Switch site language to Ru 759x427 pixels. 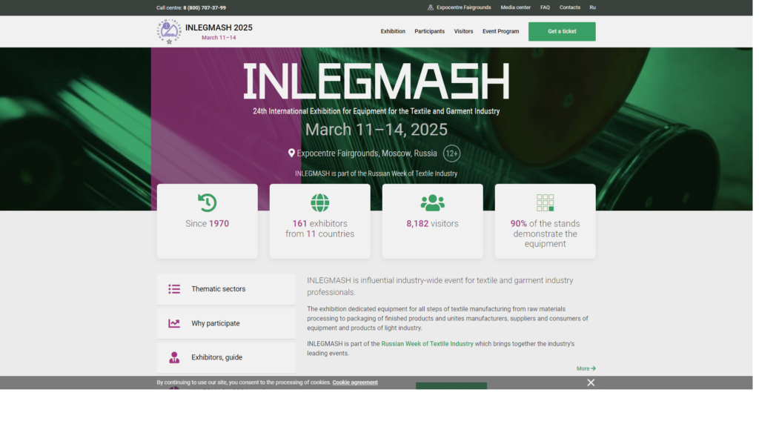click(x=592, y=7)
